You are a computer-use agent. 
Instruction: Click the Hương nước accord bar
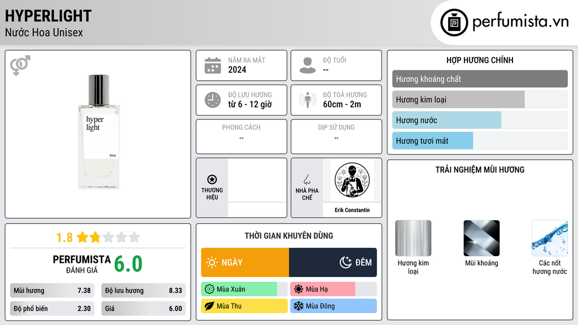[480, 120]
